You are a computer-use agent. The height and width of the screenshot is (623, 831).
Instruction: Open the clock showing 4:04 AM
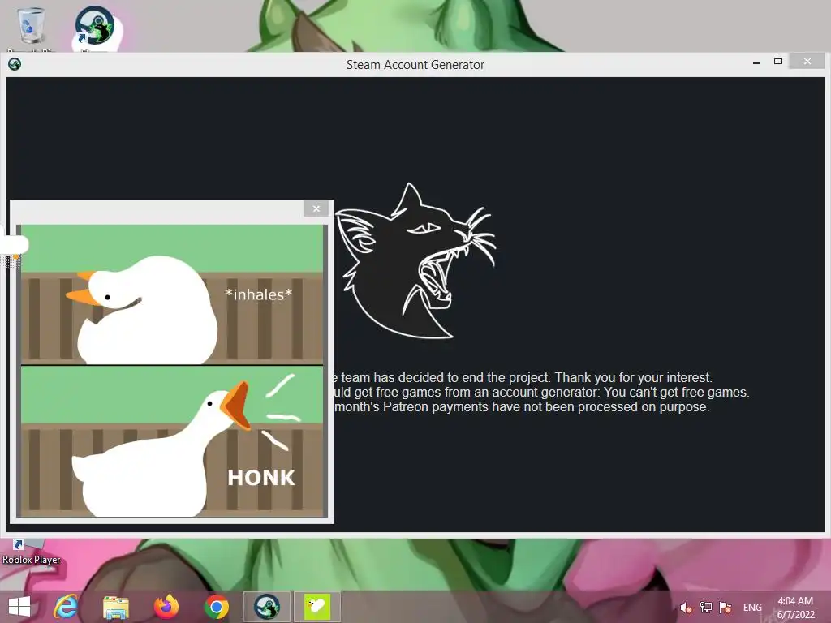pos(795,608)
